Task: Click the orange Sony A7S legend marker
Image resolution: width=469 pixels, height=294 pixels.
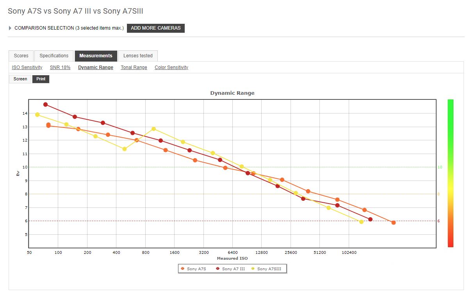Action: click(x=182, y=269)
